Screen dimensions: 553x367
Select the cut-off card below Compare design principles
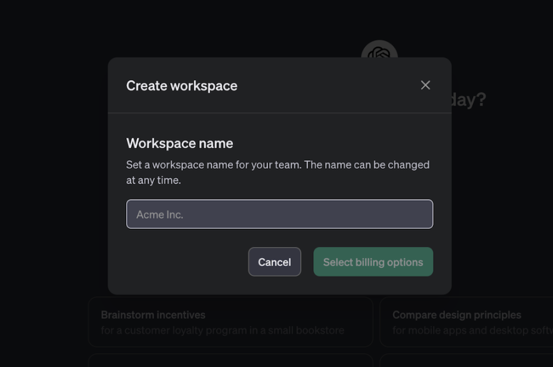pyautogui.click(x=466, y=361)
